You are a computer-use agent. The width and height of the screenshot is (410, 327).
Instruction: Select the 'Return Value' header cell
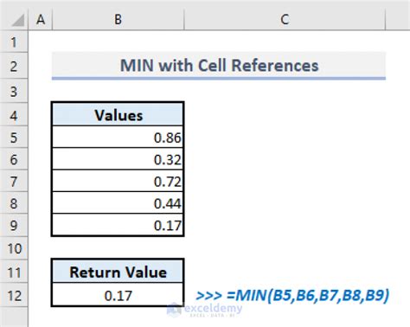[118, 272]
